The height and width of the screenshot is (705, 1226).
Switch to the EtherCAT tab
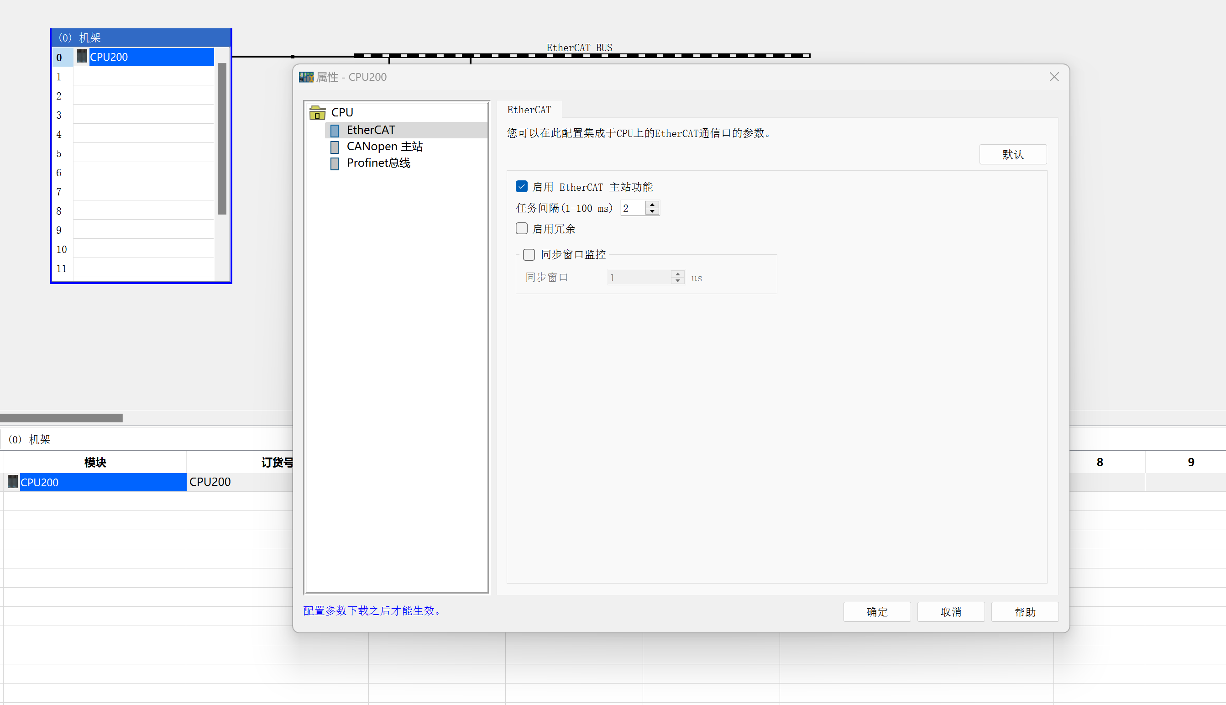click(529, 110)
